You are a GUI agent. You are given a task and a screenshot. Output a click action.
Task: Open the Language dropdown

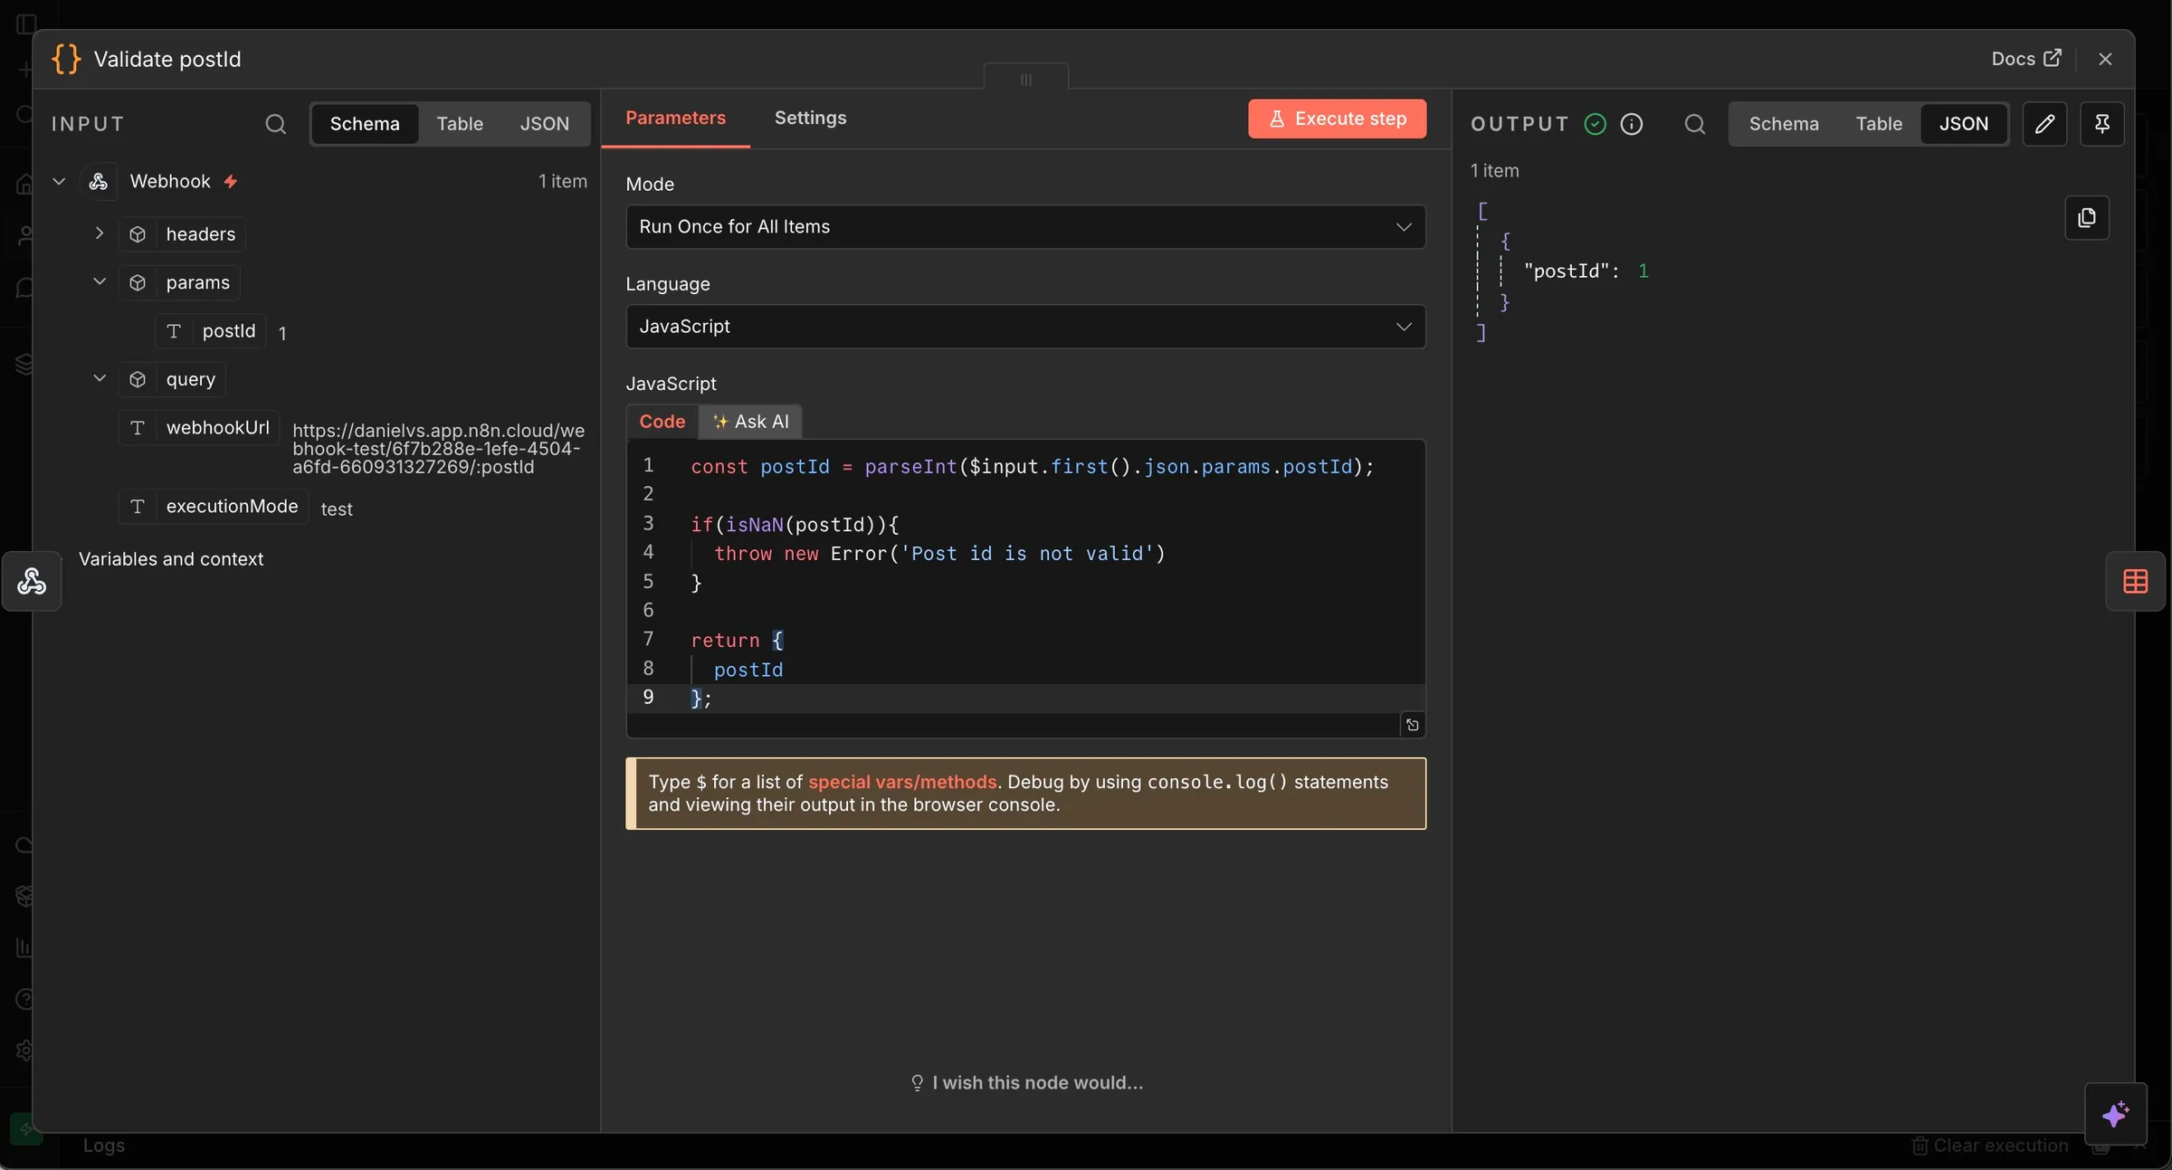pos(1025,326)
